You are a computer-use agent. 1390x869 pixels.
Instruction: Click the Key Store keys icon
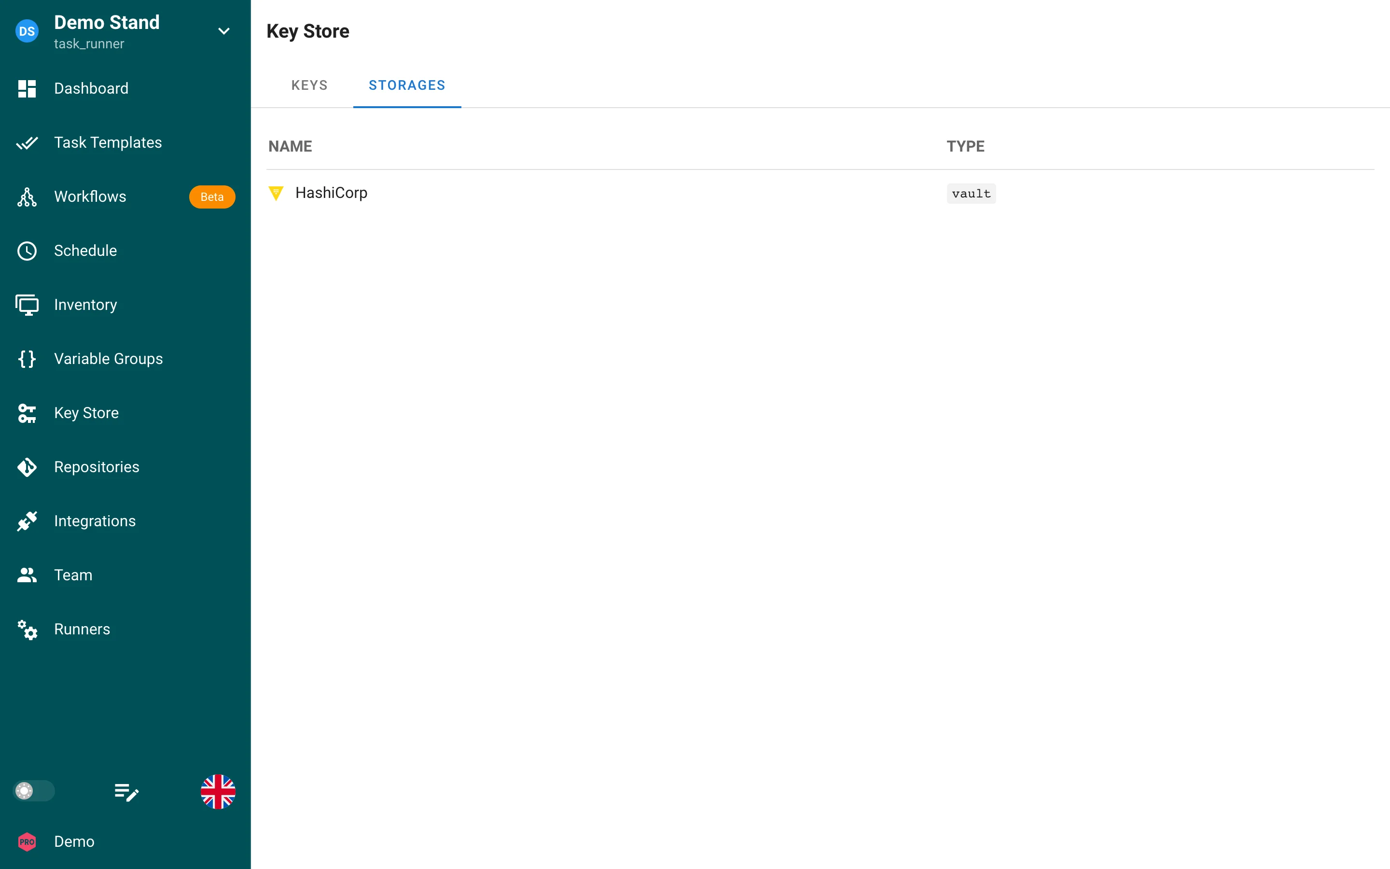click(27, 413)
